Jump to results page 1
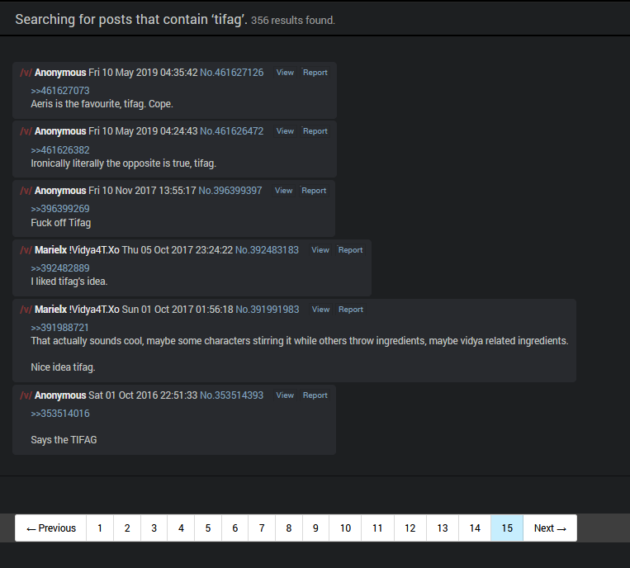The image size is (630, 568). [100, 528]
